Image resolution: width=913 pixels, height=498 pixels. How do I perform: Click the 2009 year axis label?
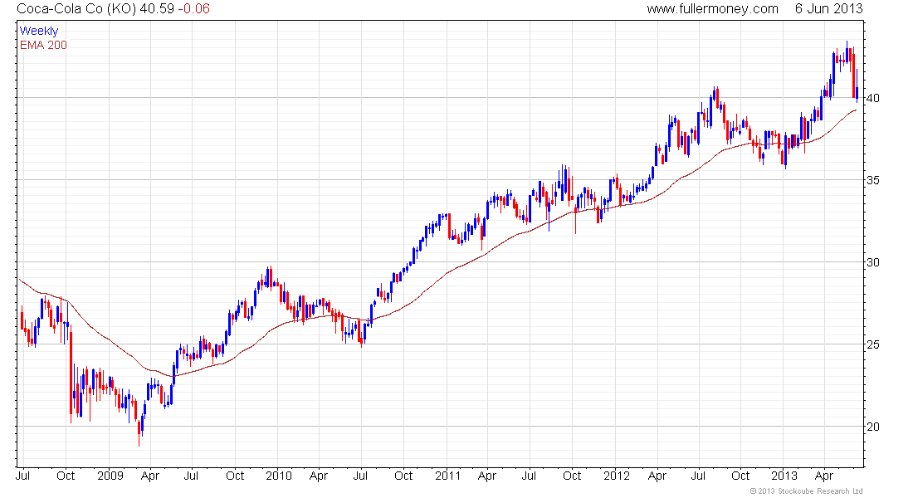point(110,476)
